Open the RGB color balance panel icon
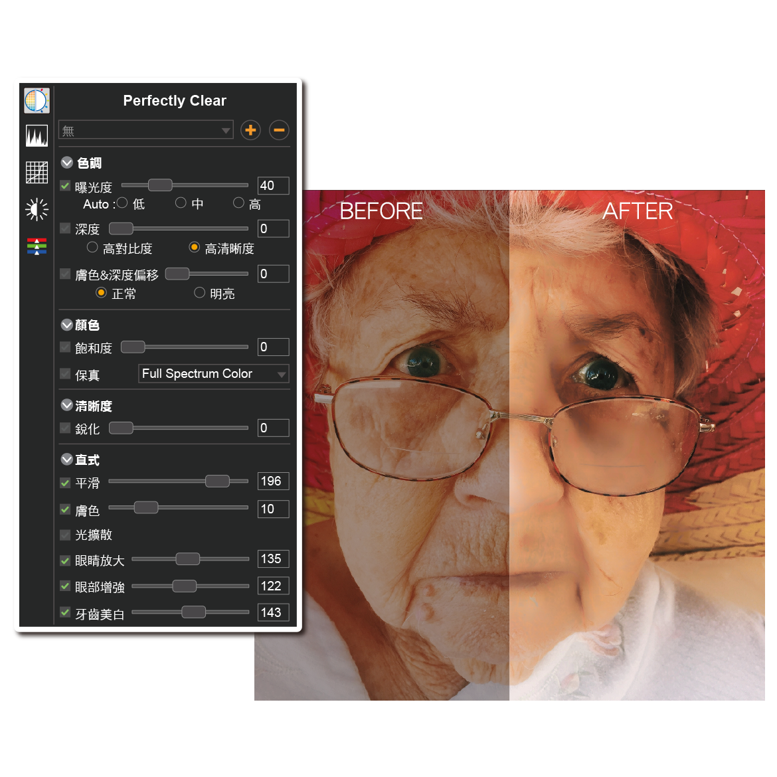Image resolution: width=777 pixels, height=777 pixels. click(x=37, y=246)
